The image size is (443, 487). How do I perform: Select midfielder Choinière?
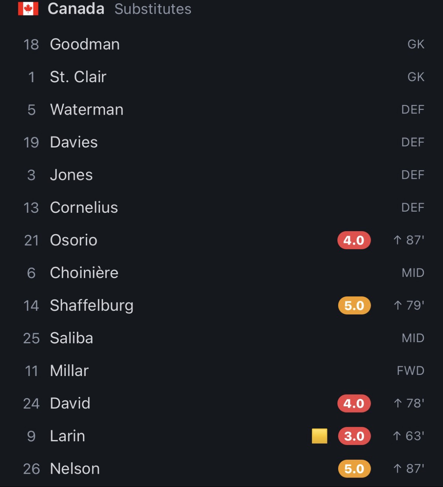(221, 273)
